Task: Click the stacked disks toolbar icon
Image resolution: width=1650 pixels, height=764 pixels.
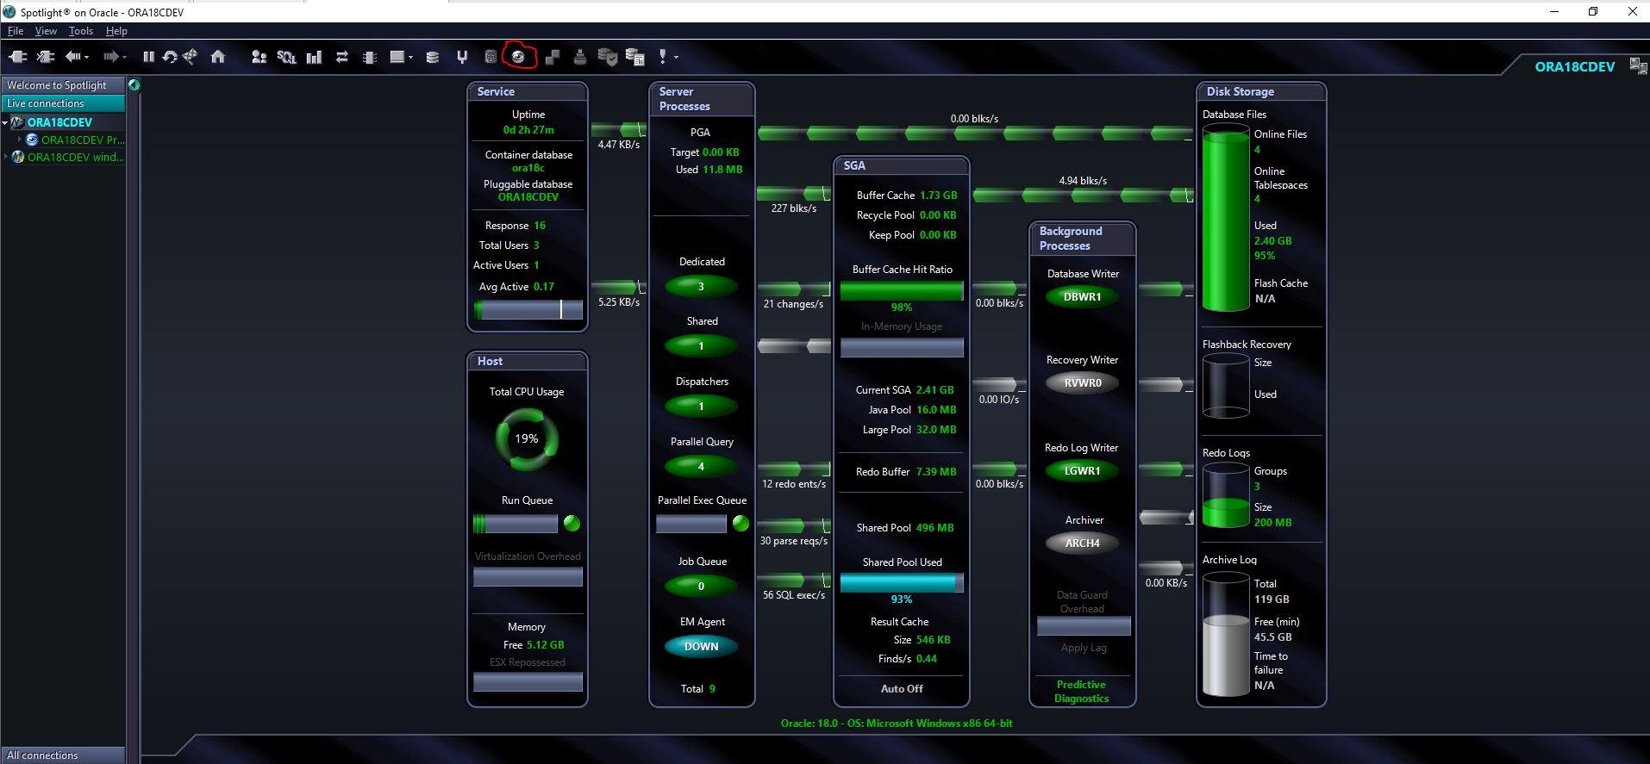Action: tap(433, 57)
